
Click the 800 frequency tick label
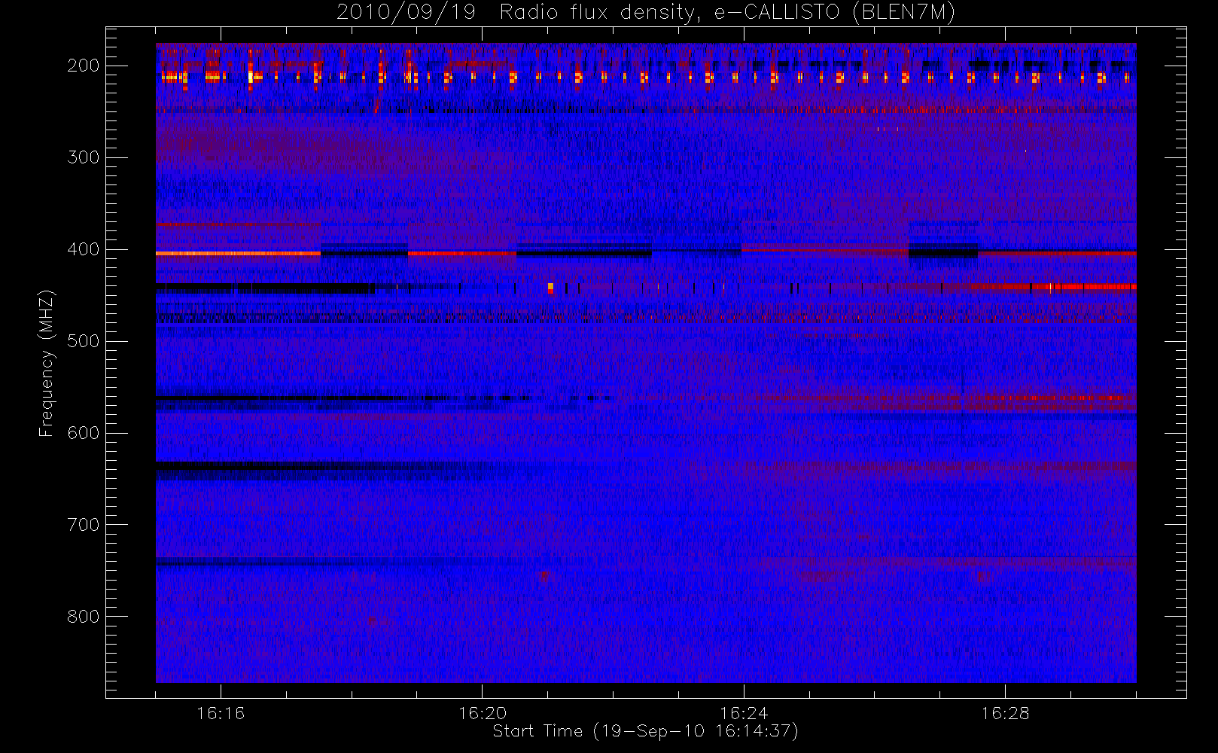click(x=84, y=617)
